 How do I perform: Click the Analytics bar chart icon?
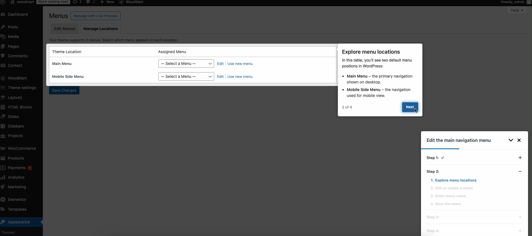[x=3, y=177]
